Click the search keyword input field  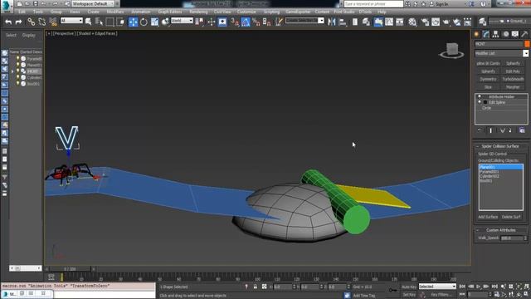(x=373, y=3)
